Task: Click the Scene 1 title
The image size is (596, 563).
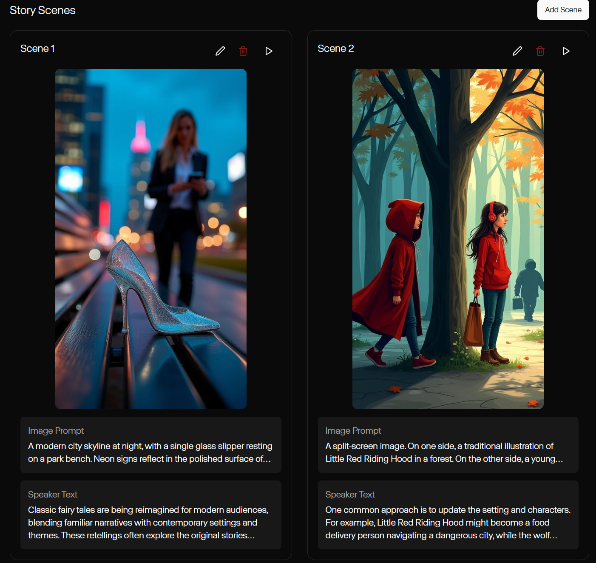Action: 37,48
